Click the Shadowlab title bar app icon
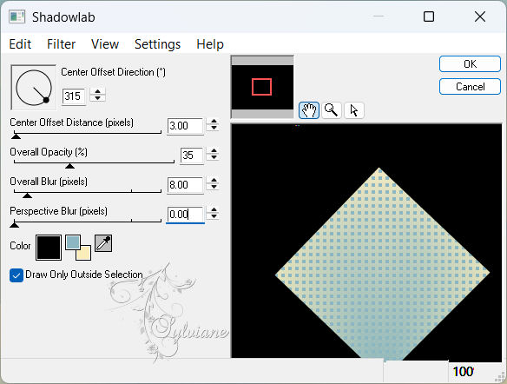Viewport: 507px width, 384px height. coord(16,17)
